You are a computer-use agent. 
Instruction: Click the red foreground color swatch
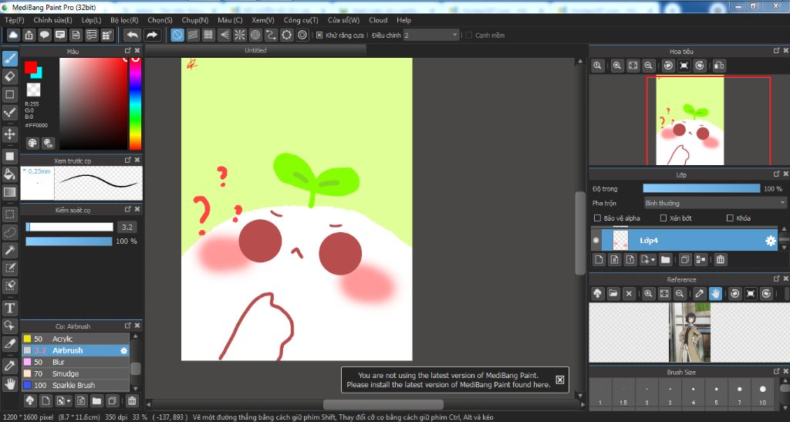[31, 67]
